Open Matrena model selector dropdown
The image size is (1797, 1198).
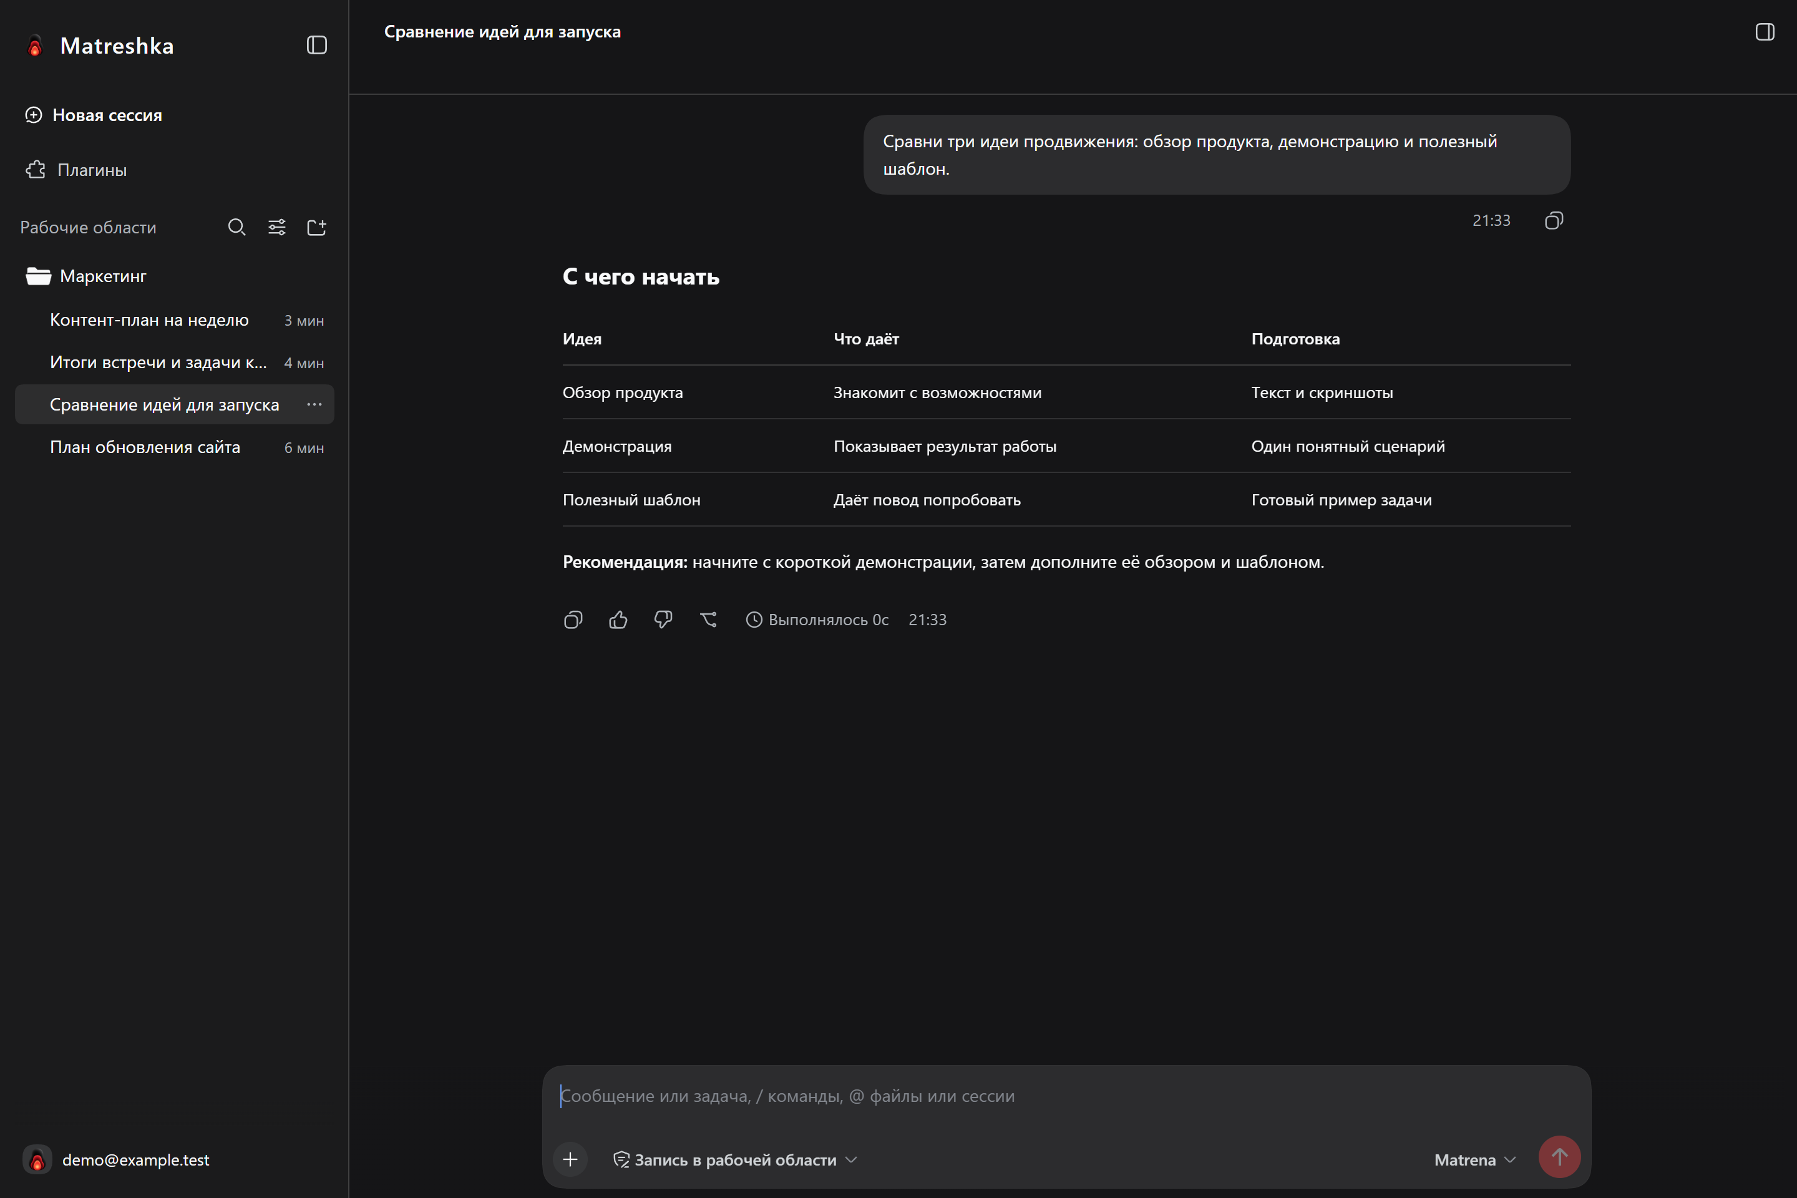(x=1474, y=1160)
